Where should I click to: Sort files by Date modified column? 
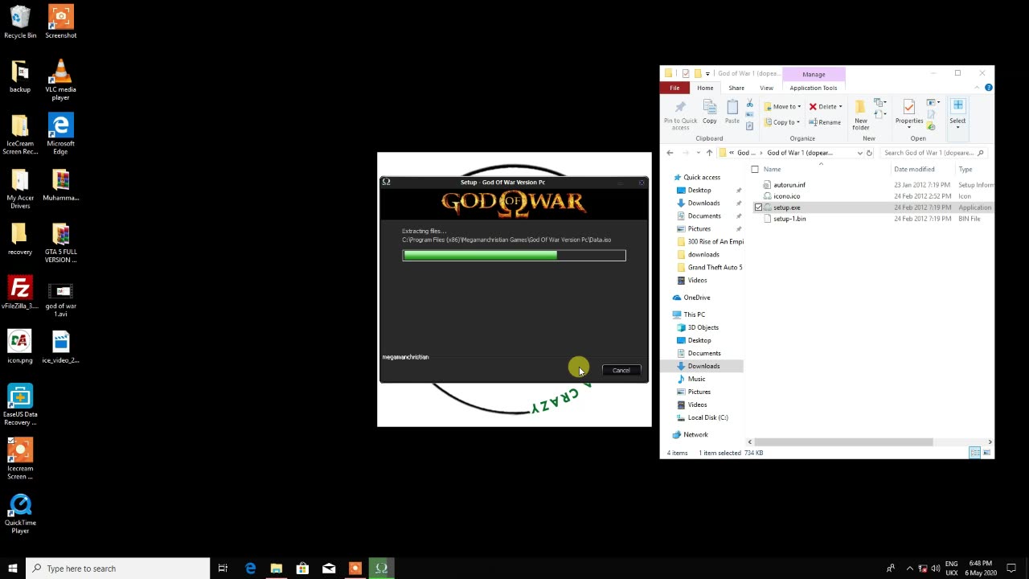(x=914, y=170)
